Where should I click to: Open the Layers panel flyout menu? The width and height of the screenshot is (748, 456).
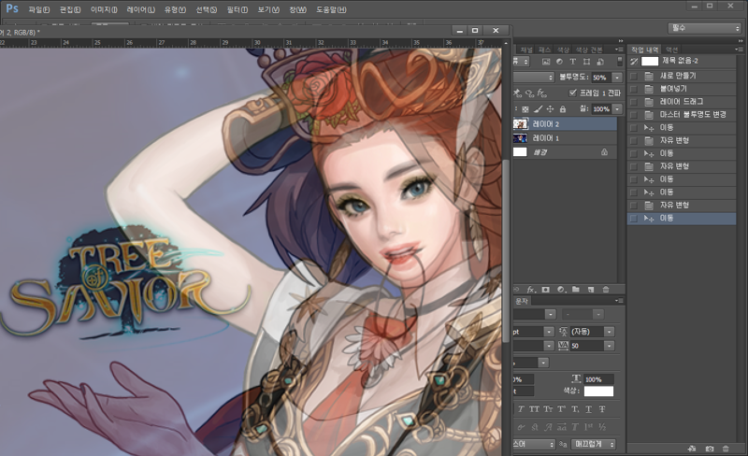[619, 50]
